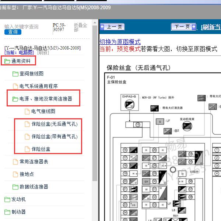Click the 下一页 next page button
Viewport: 221px width, 221px height.
pyautogui.click(x=184, y=27)
